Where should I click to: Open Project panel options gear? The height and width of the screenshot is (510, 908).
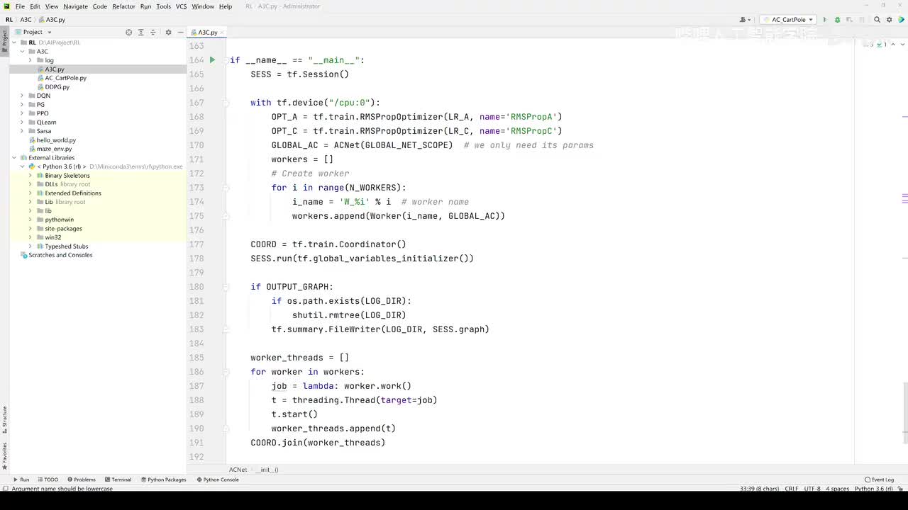click(168, 32)
